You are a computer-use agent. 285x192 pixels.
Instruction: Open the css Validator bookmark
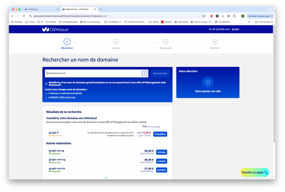pos(222,22)
